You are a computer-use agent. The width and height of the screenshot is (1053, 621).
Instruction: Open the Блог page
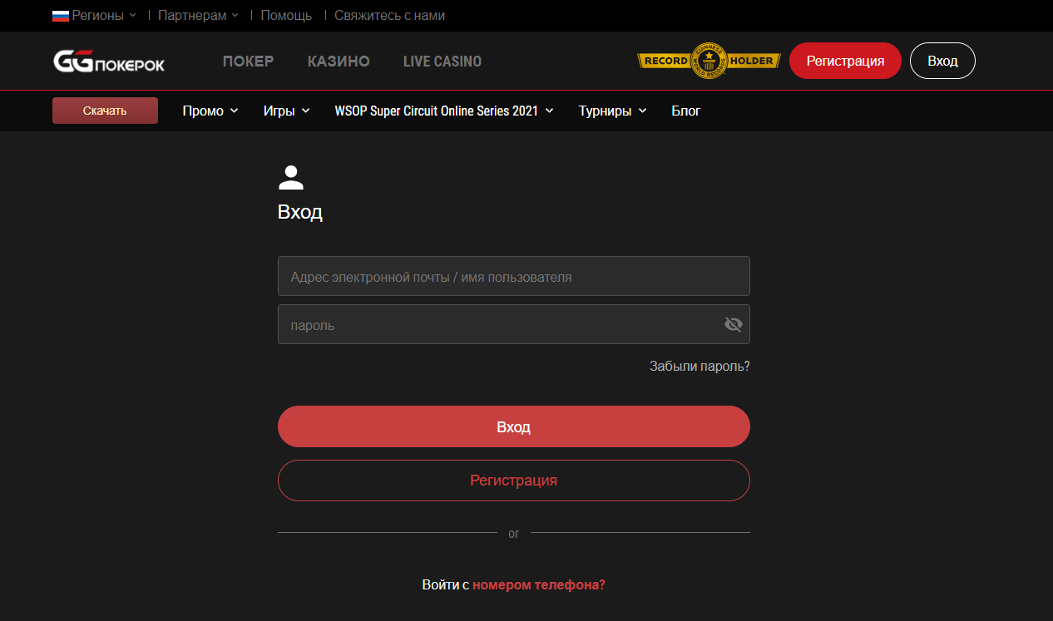point(685,111)
